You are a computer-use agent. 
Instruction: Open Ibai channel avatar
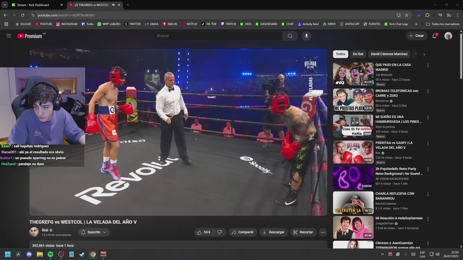[x=34, y=232]
